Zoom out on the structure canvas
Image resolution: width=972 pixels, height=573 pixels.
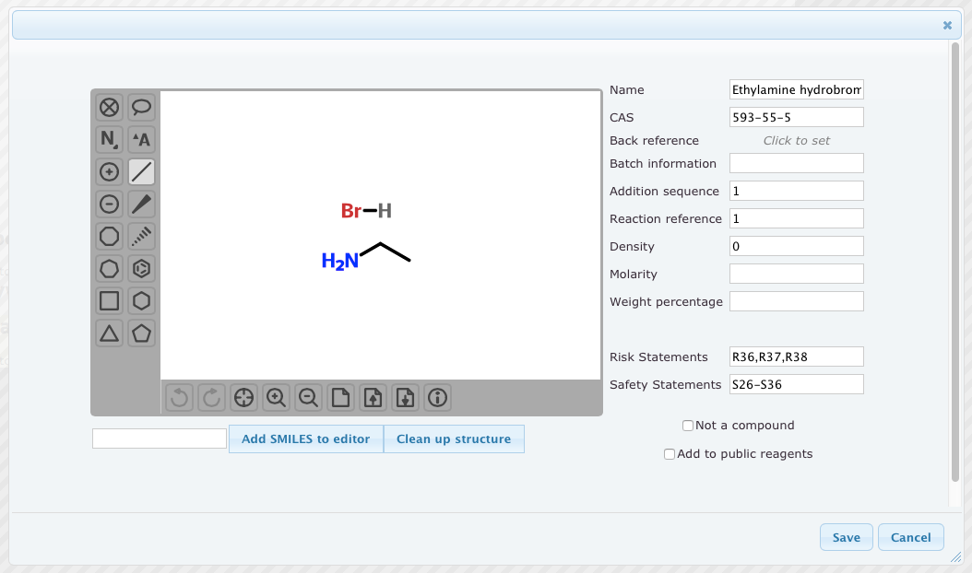point(308,397)
